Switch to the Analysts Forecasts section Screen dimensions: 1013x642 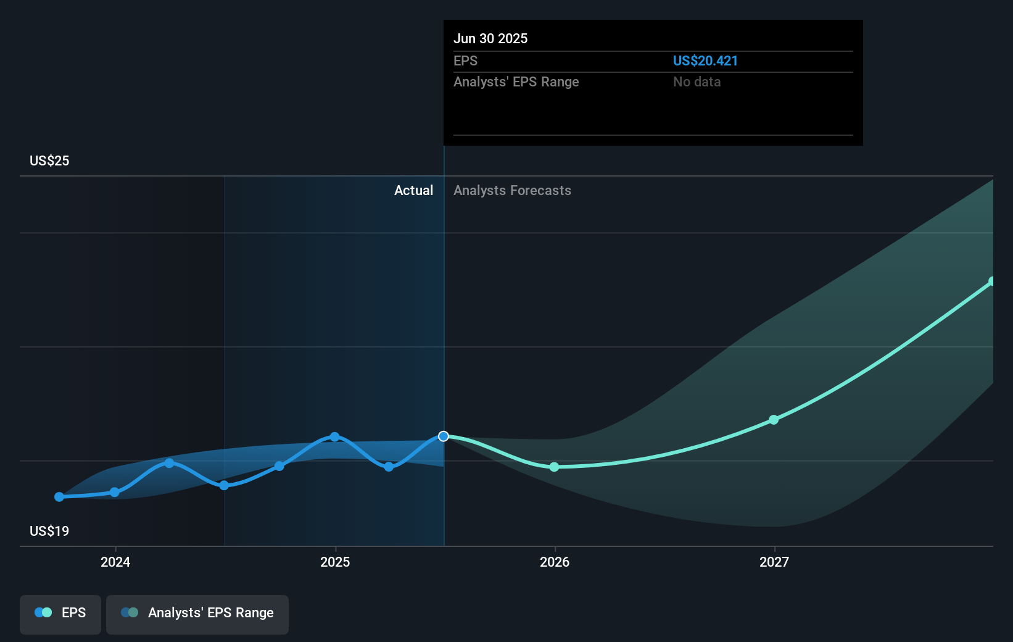tap(512, 190)
